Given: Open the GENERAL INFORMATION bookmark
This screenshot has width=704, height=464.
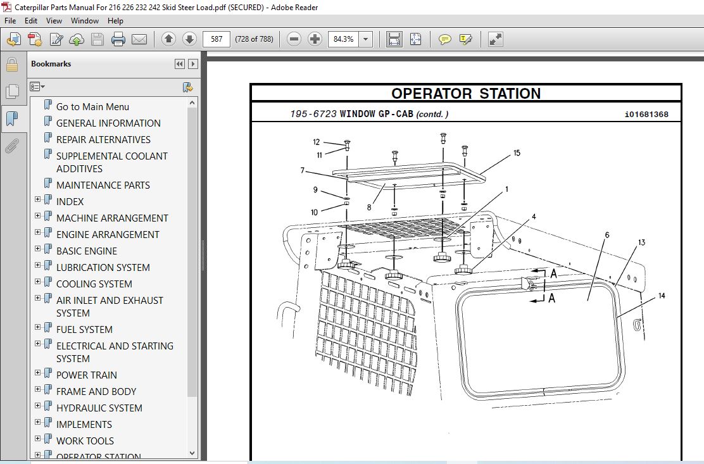Looking at the screenshot, I should coord(108,123).
